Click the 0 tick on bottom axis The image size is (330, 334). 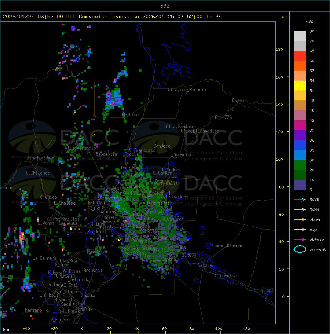tap(82, 329)
